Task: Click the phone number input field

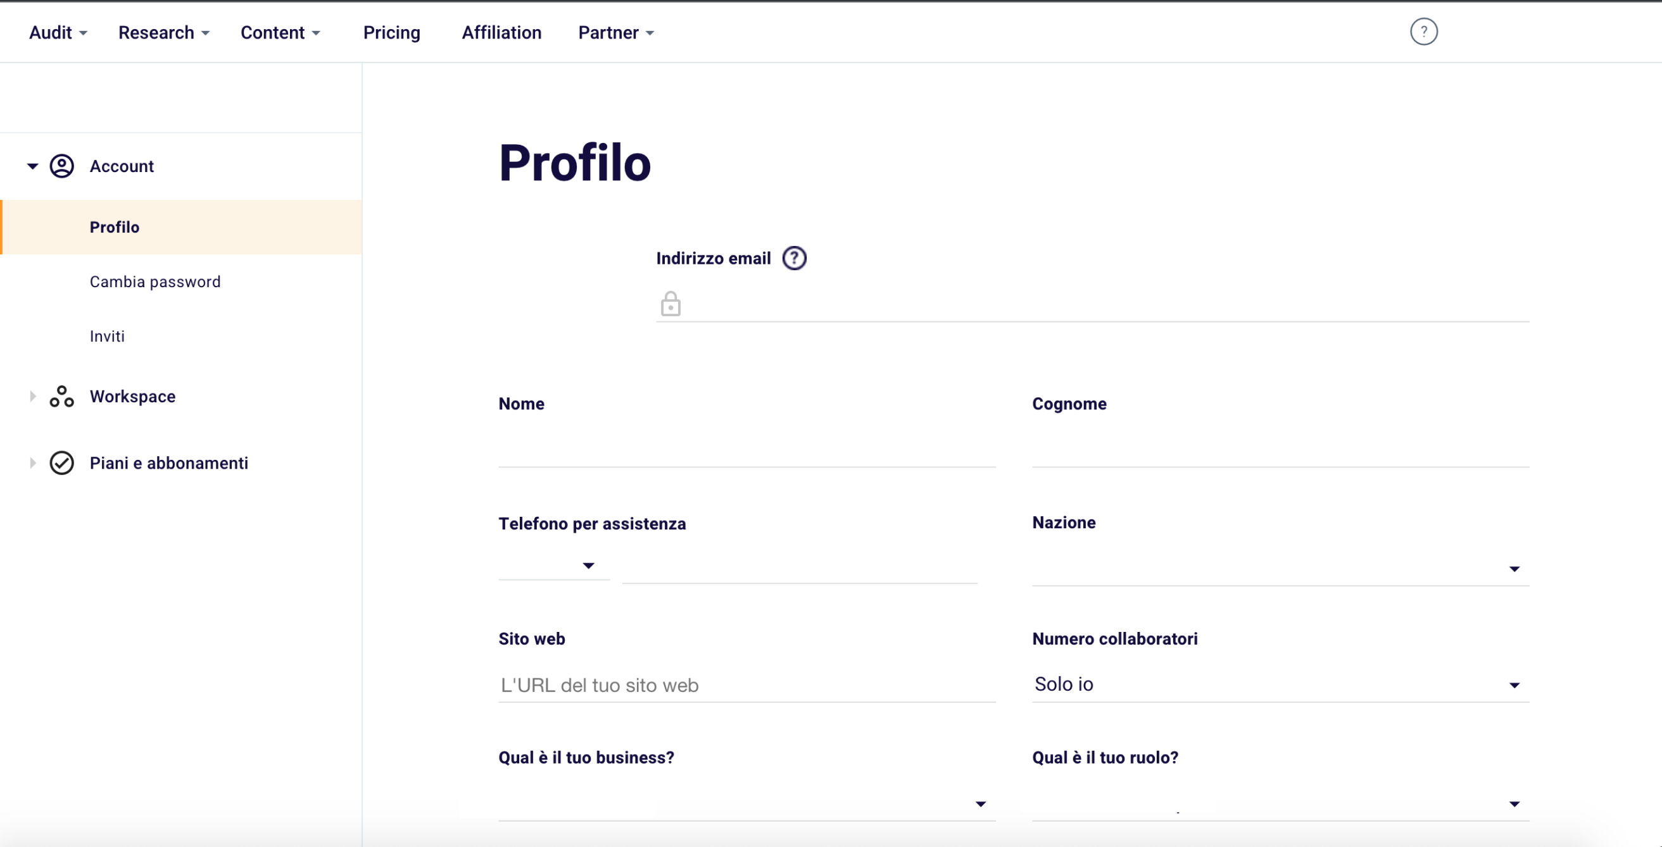Action: click(800, 567)
